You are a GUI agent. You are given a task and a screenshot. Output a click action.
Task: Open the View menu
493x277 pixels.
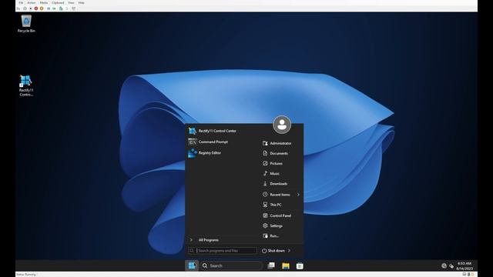click(x=71, y=2)
